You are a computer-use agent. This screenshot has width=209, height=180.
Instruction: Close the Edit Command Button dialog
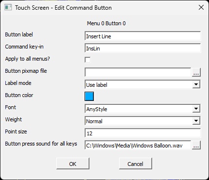click(x=201, y=7)
